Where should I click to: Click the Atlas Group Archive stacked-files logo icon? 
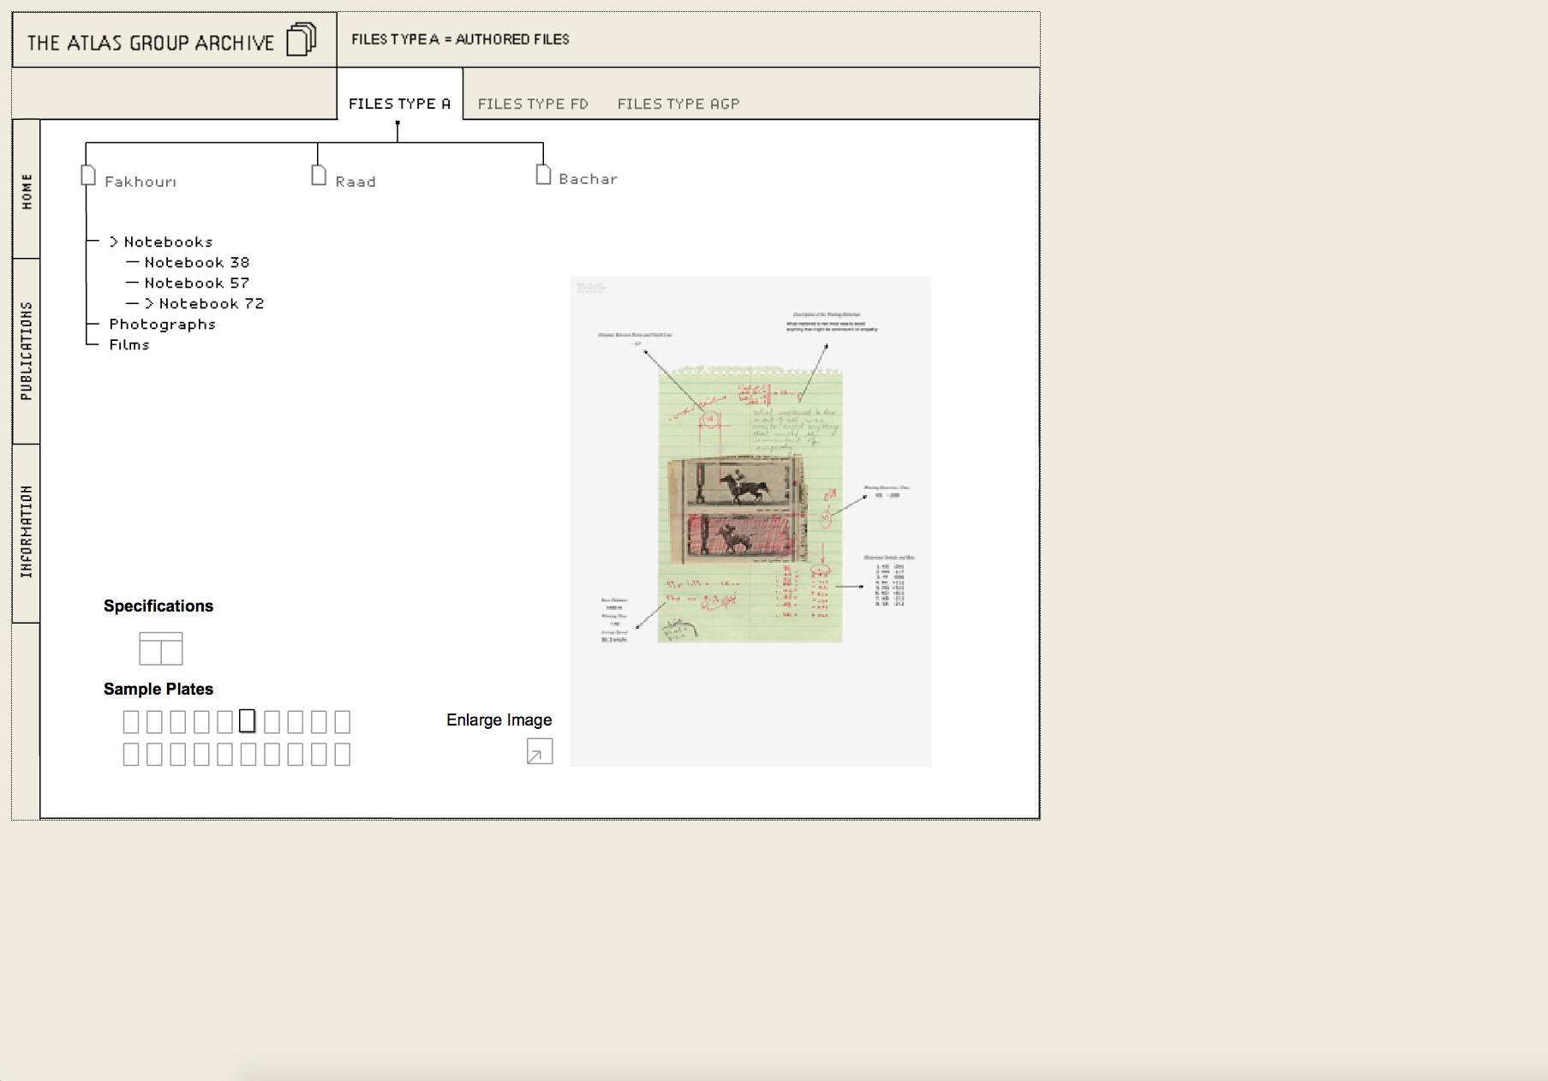(x=302, y=39)
